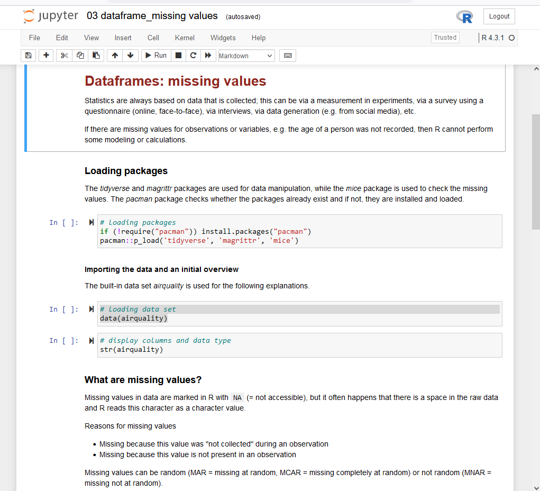Screen dimensions: 540x491
Task: Open the Markdown cell type dropdown
Action: [x=246, y=56]
